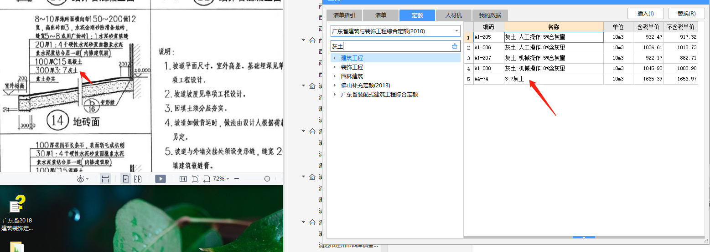Select the 广东省装配式建筑工程综合定额 tree item

click(379, 95)
